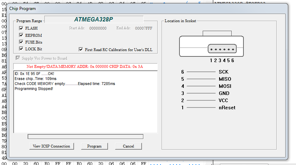Click the MOSI pin 4 label

[x=225, y=86]
